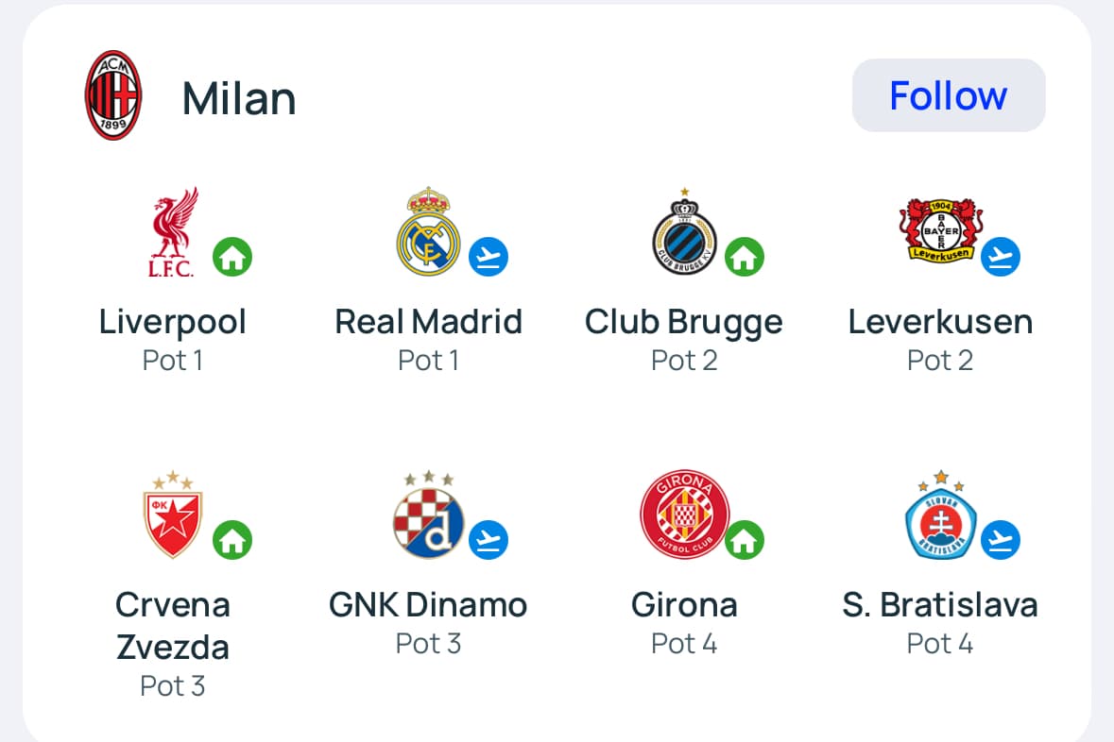Open the Bayer Leverkusen logo
Image resolution: width=1114 pixels, height=742 pixels.
coord(940,228)
